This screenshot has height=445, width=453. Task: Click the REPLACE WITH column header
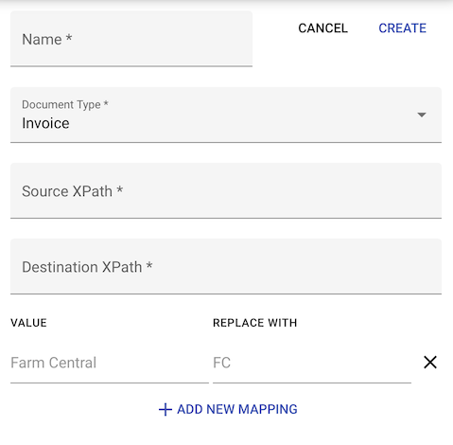coord(255,323)
